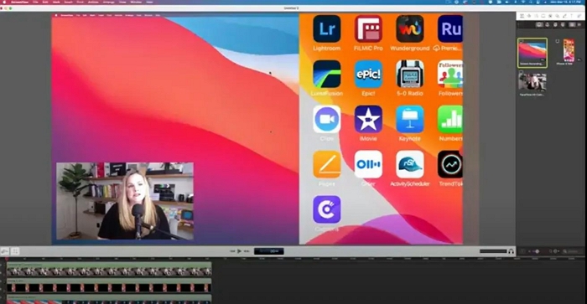
Task: Click the Clips app icon in preview
Action: [x=327, y=119]
